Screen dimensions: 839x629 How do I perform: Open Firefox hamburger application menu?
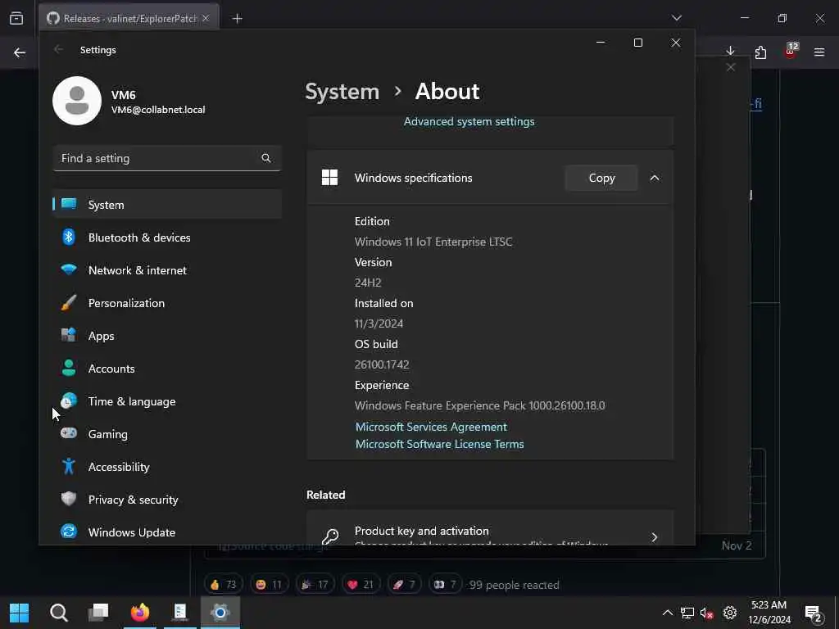tap(819, 52)
